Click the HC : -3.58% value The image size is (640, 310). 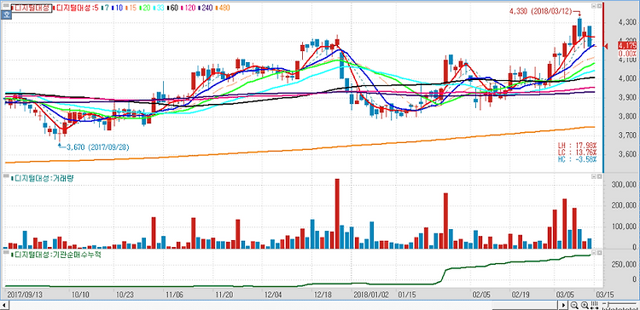tap(577, 159)
